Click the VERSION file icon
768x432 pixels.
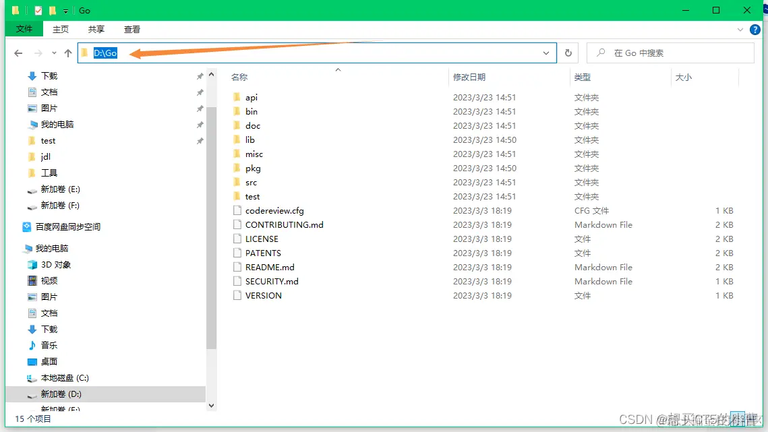pyautogui.click(x=237, y=295)
